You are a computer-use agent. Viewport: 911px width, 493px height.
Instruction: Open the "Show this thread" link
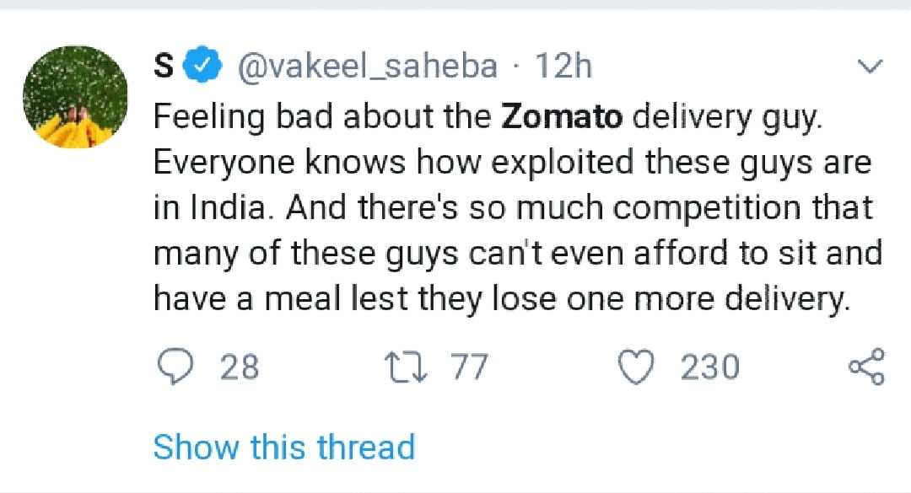point(283,447)
